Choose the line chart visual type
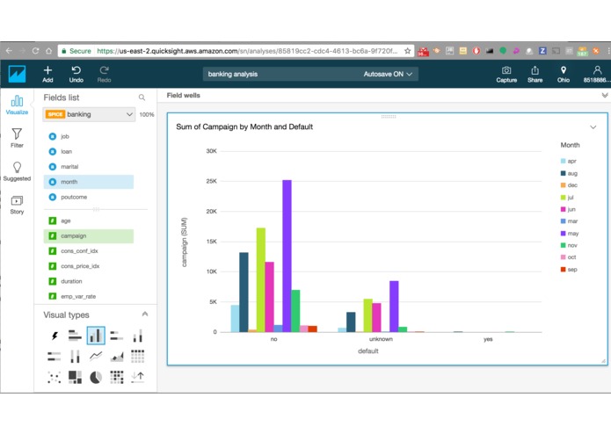Viewport: 611px width, 434px height. 96,356
